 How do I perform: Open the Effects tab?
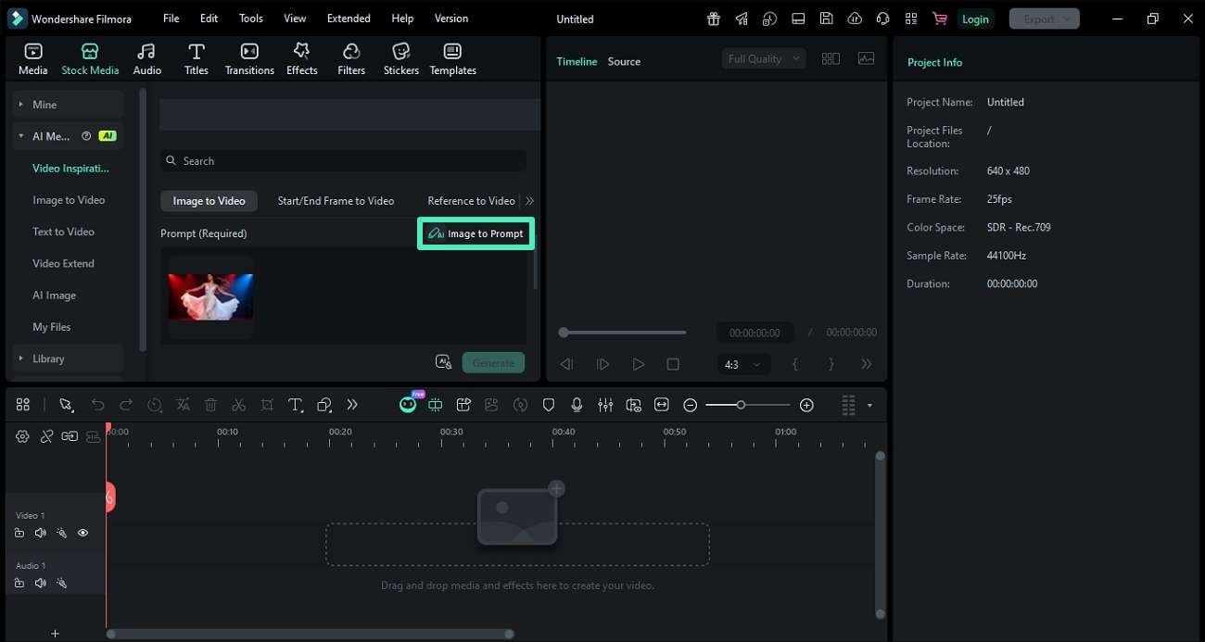click(301, 59)
